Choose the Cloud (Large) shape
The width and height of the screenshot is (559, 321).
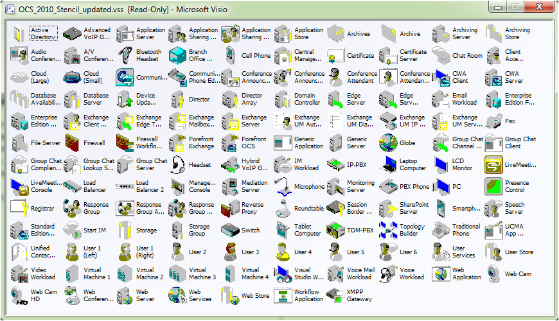20,78
